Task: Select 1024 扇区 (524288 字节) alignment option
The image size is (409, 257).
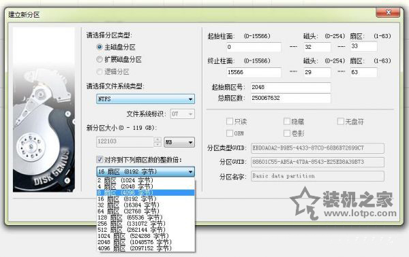Action: tap(146, 236)
